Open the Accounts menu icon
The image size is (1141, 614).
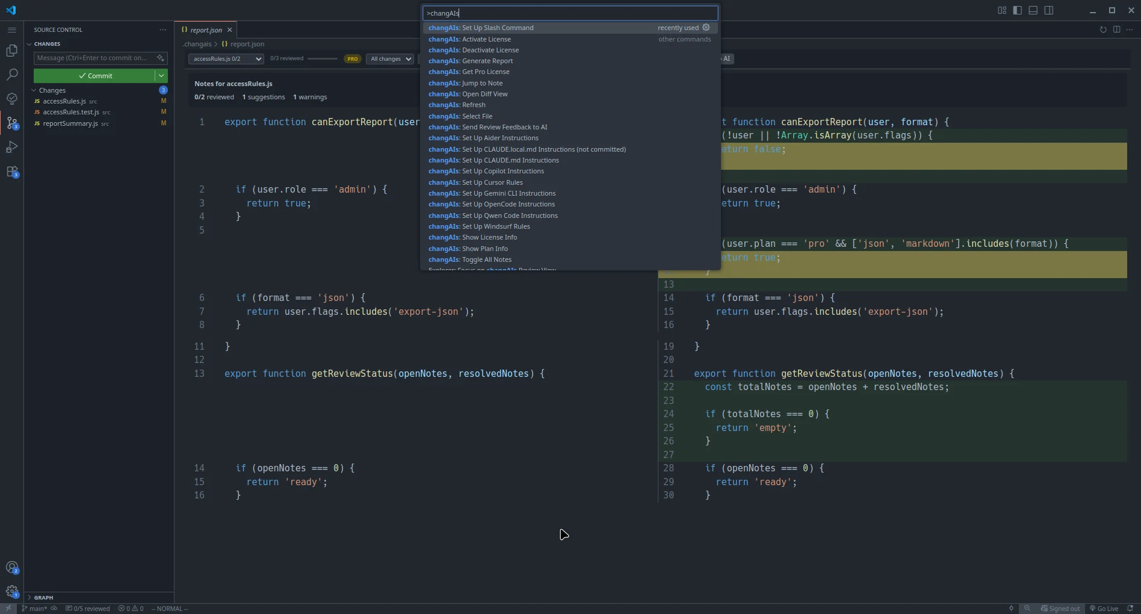(x=11, y=568)
